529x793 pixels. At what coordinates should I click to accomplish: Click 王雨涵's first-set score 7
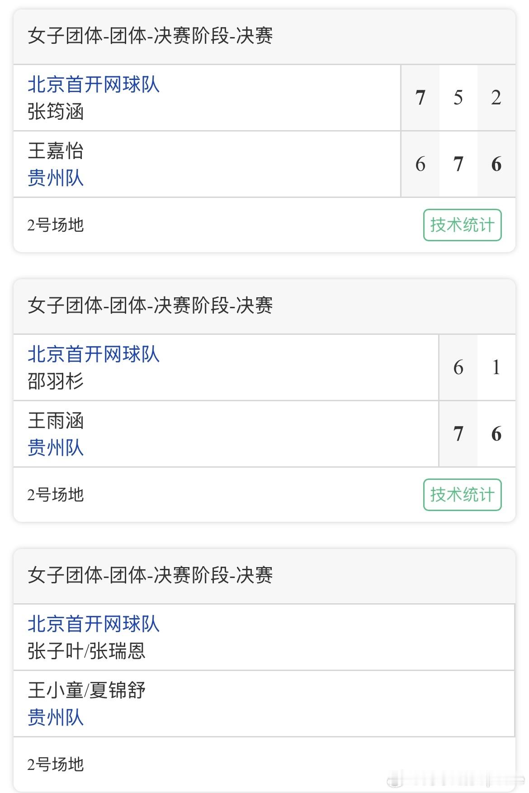pyautogui.click(x=458, y=434)
